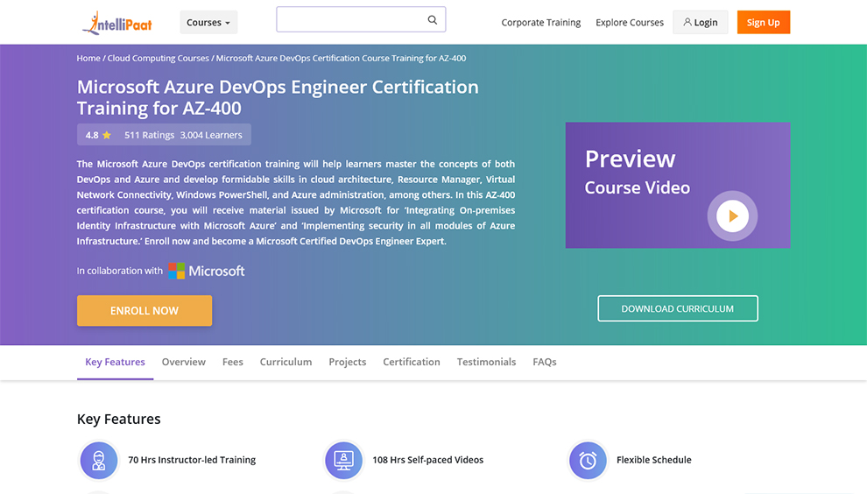Image resolution: width=867 pixels, height=494 pixels.
Task: Open Explore Courses link
Action: click(x=630, y=23)
